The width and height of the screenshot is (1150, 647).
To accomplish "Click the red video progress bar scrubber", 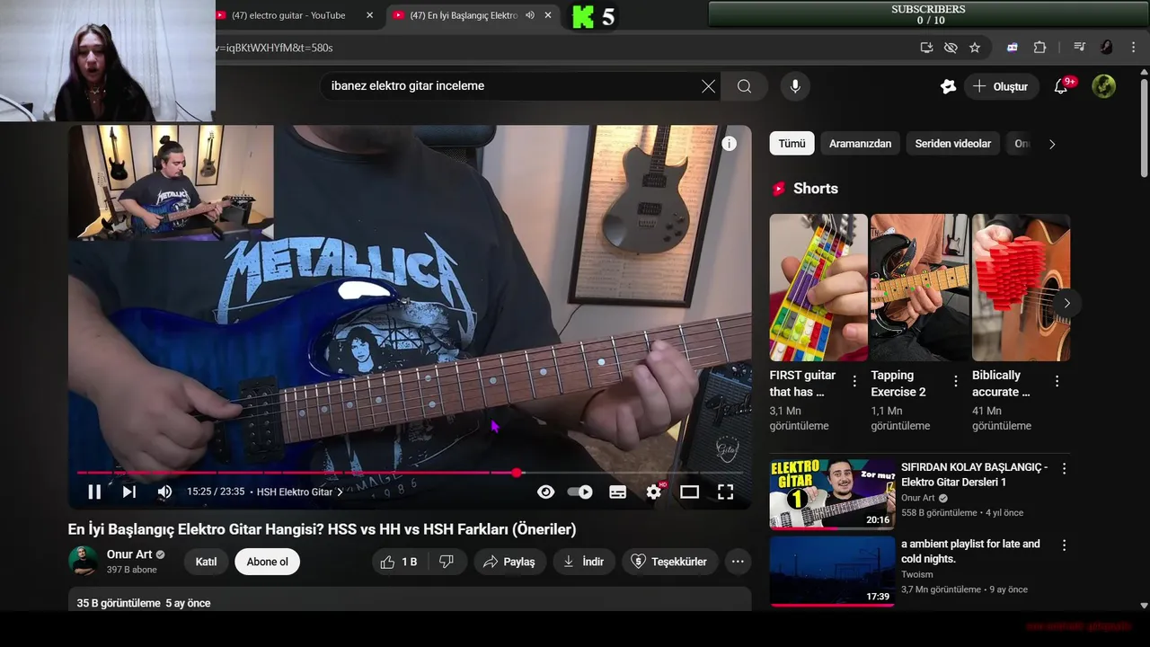I will [517, 473].
